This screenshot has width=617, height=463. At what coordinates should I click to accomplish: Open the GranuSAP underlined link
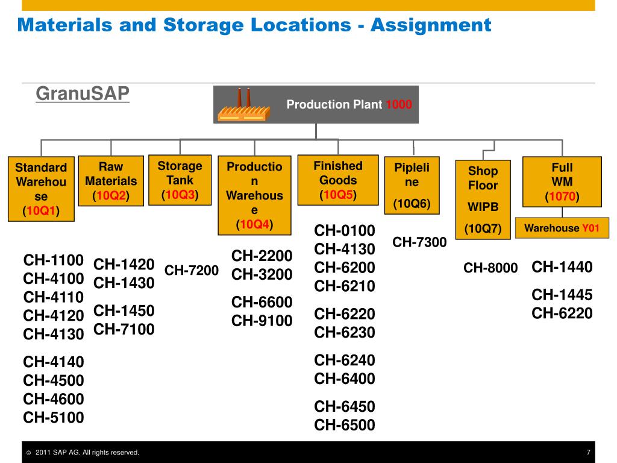83,93
